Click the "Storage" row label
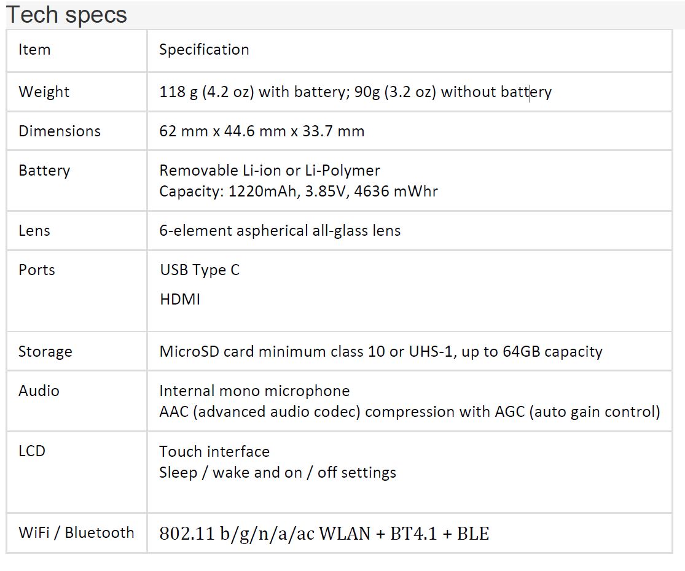 pyautogui.click(x=45, y=352)
